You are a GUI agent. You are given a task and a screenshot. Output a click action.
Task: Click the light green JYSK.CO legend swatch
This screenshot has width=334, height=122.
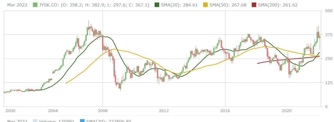coord(35,5)
